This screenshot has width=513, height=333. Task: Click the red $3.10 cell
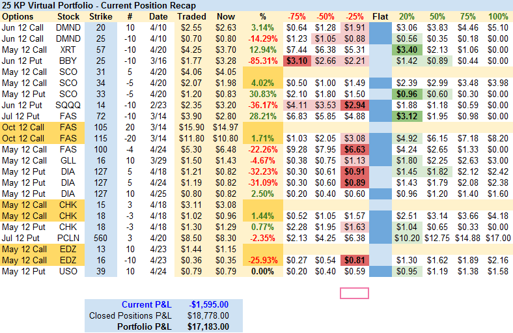tap(297, 61)
